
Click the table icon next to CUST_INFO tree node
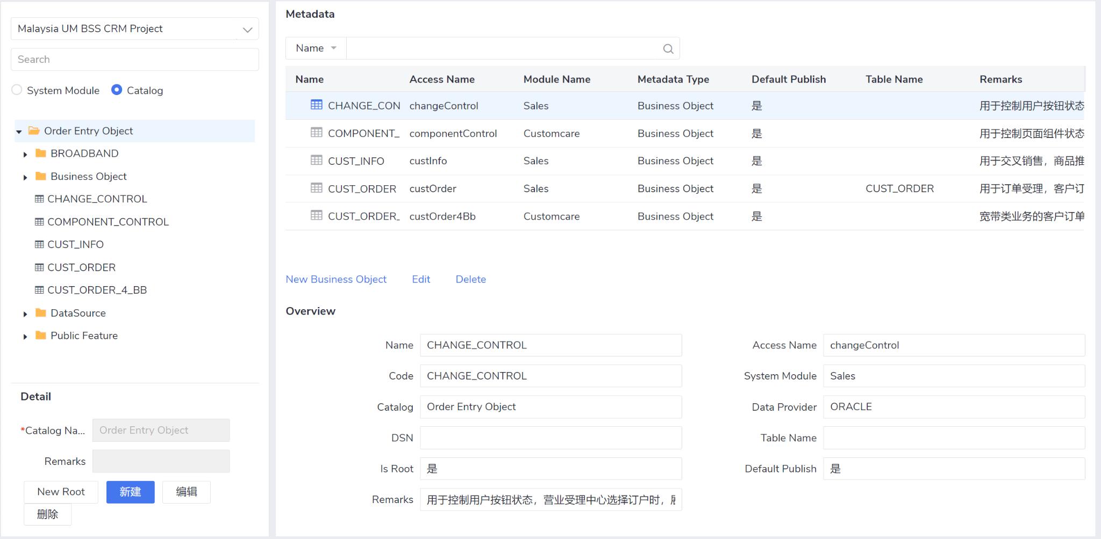39,244
